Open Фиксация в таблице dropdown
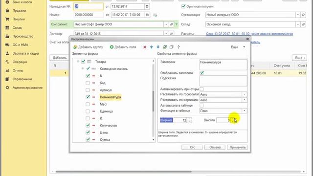 click(245, 110)
